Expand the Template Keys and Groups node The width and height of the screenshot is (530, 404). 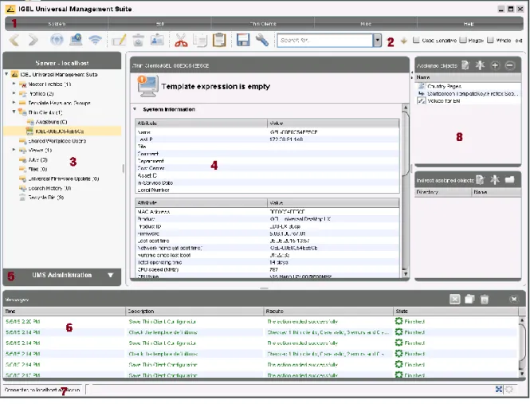pos(14,103)
